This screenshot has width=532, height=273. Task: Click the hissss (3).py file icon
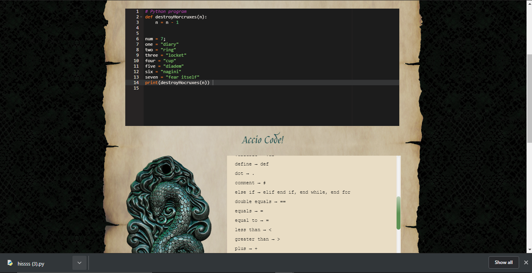pos(10,263)
